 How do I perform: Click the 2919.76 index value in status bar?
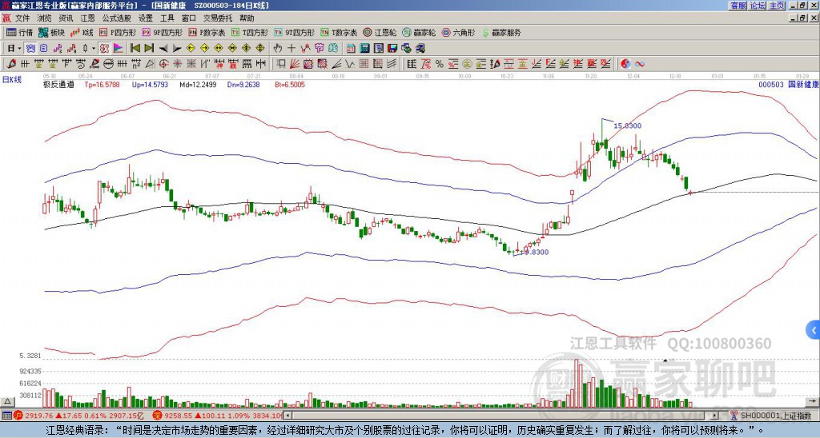coord(38,416)
